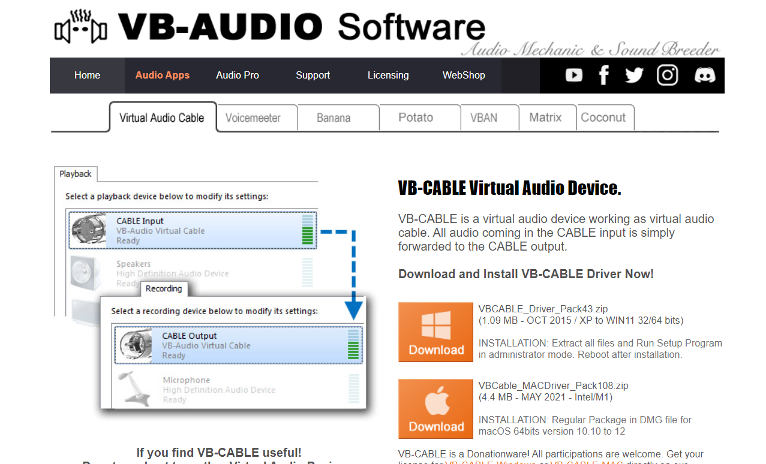Viewport: 766px width, 464px height.
Task: Open the Licensing menu
Action: coord(388,76)
